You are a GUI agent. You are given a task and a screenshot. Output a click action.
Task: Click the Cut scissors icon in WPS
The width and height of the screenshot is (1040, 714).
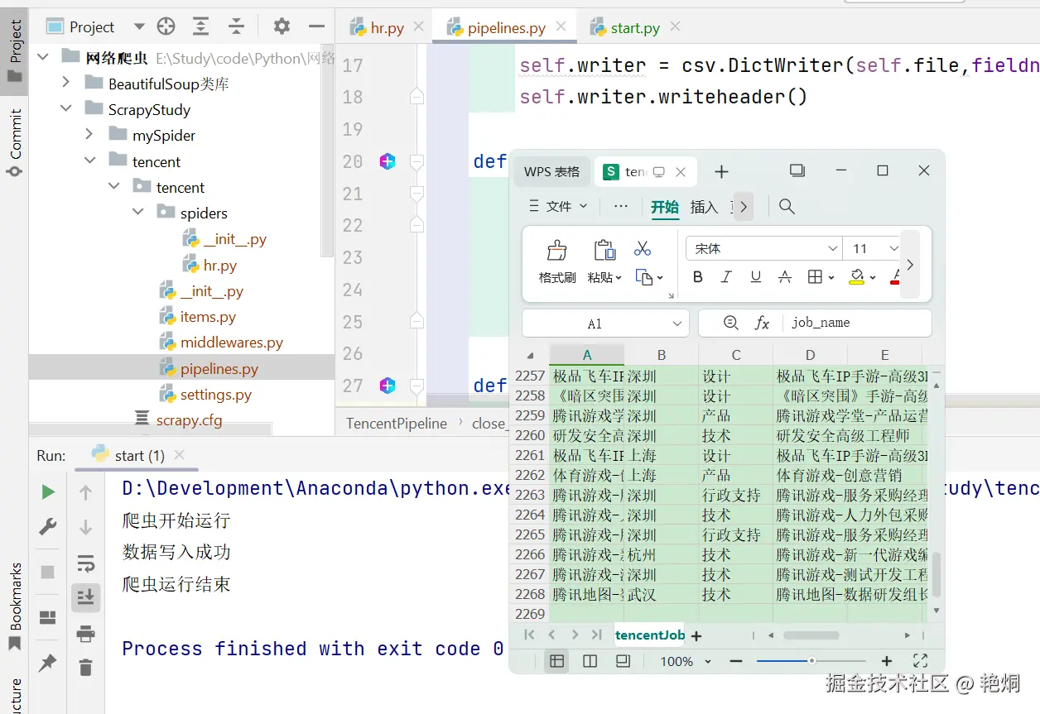[x=643, y=248]
